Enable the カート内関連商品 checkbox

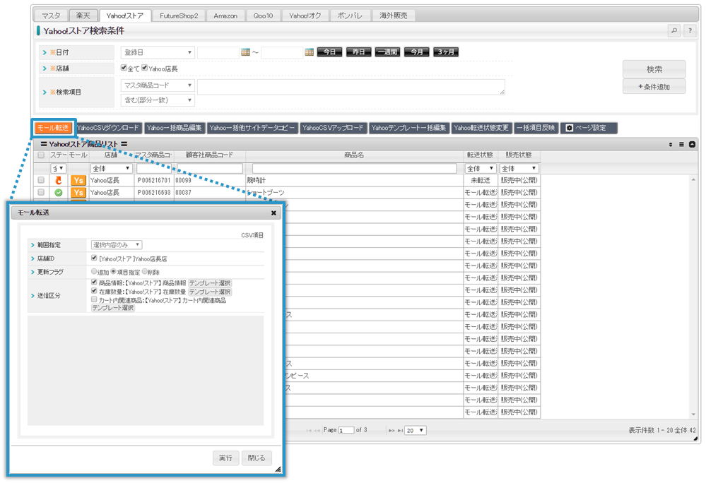click(x=94, y=299)
